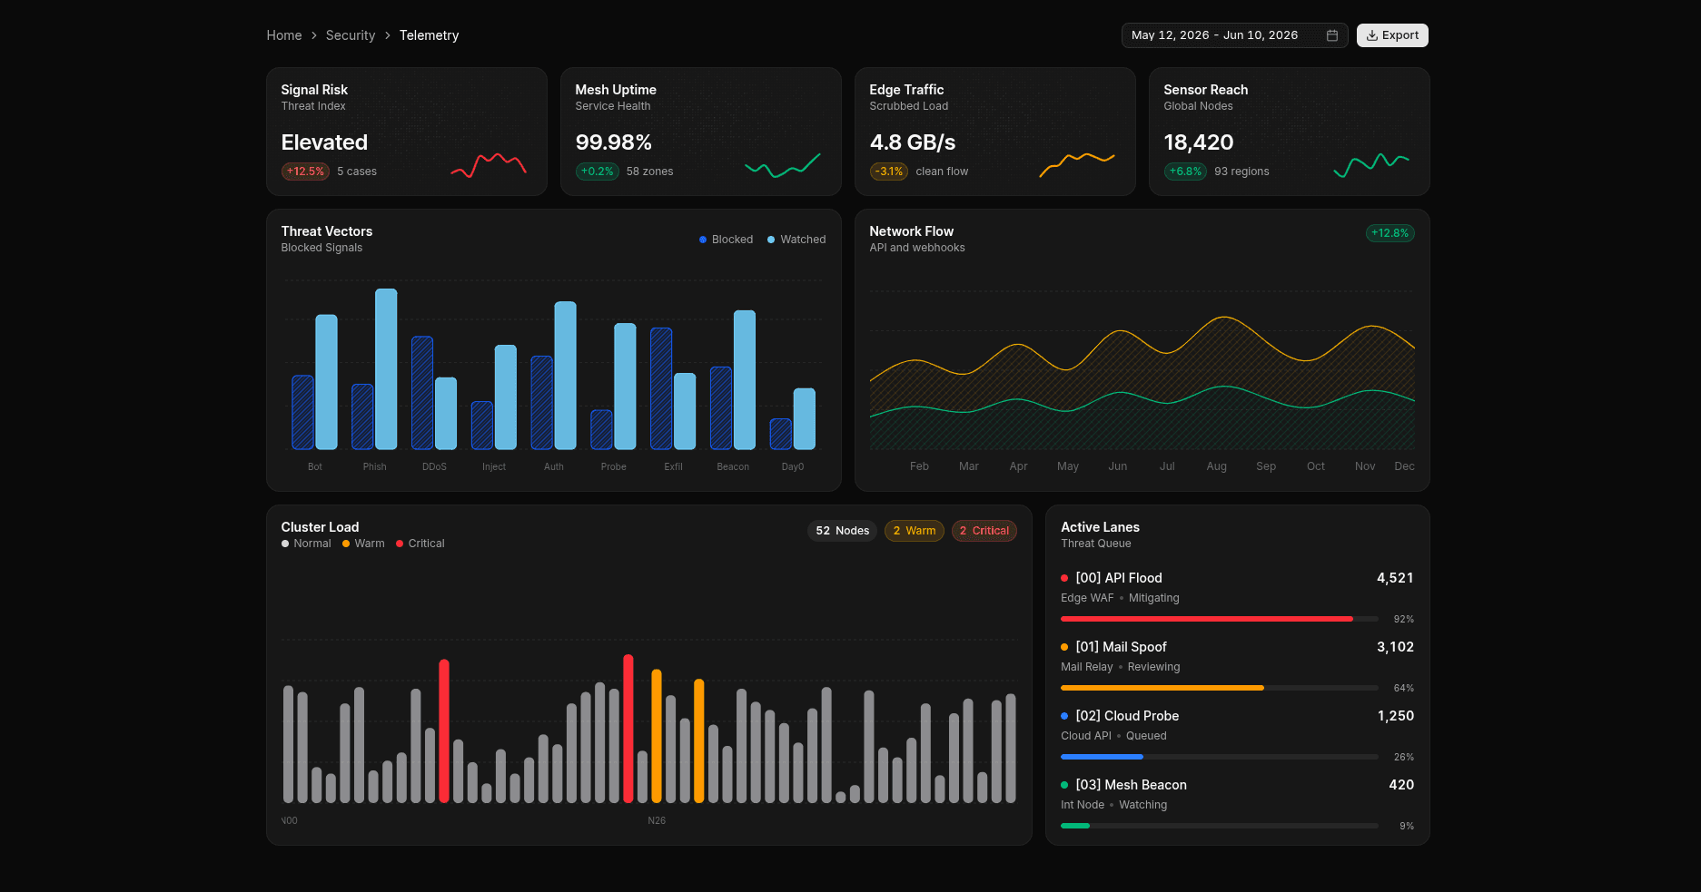Click the Active Lanes panel title
The height and width of the screenshot is (892, 1701).
(x=1100, y=527)
